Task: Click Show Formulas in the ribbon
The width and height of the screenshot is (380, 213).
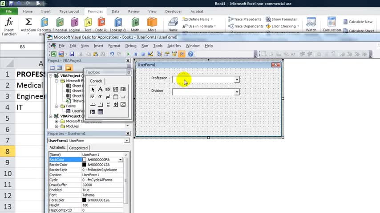Action: tap(281, 19)
